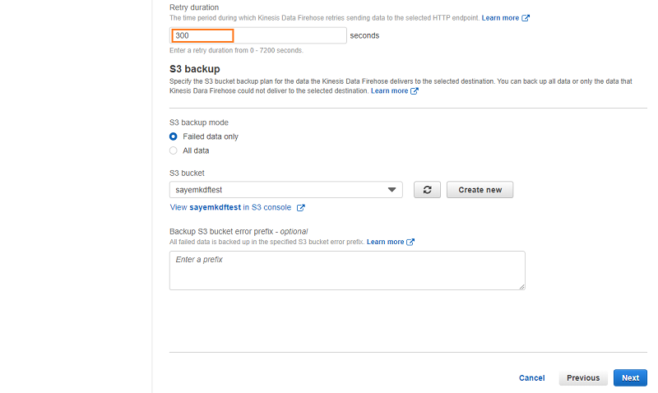Open View sayemkdftest in S3 console link

click(x=230, y=207)
